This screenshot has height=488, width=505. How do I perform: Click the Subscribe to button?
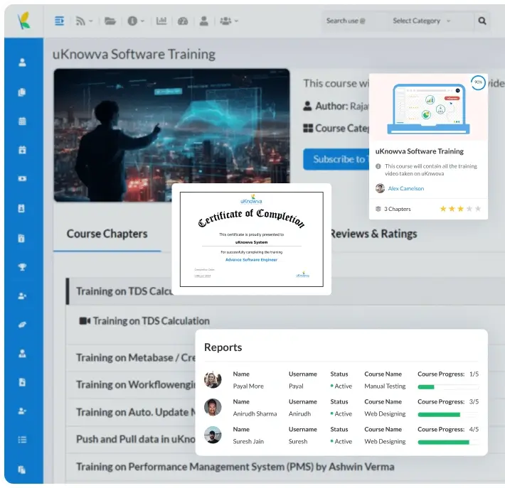click(336, 159)
